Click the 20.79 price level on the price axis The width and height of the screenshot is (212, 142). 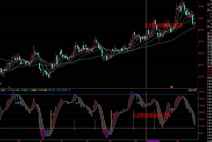pyautogui.click(x=201, y=77)
